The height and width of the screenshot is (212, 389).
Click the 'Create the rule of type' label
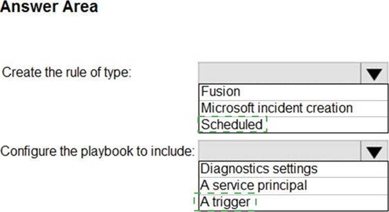coord(67,73)
